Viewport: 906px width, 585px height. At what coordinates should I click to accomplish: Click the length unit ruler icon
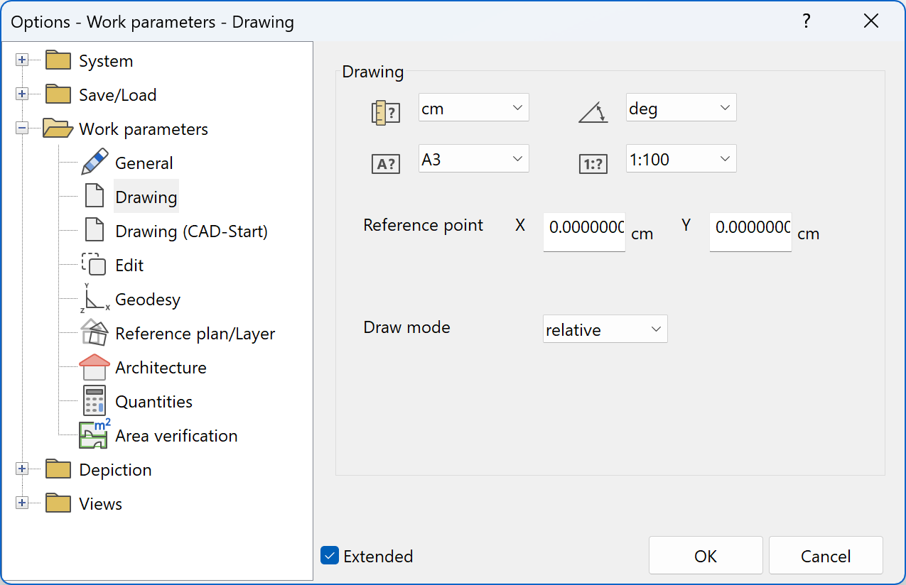(386, 112)
